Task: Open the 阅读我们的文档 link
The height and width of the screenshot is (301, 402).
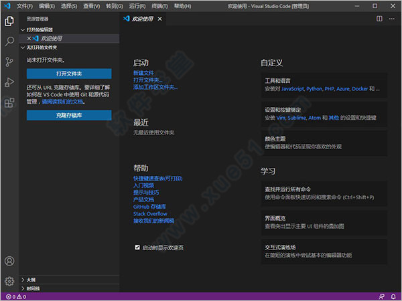Action: (62, 102)
